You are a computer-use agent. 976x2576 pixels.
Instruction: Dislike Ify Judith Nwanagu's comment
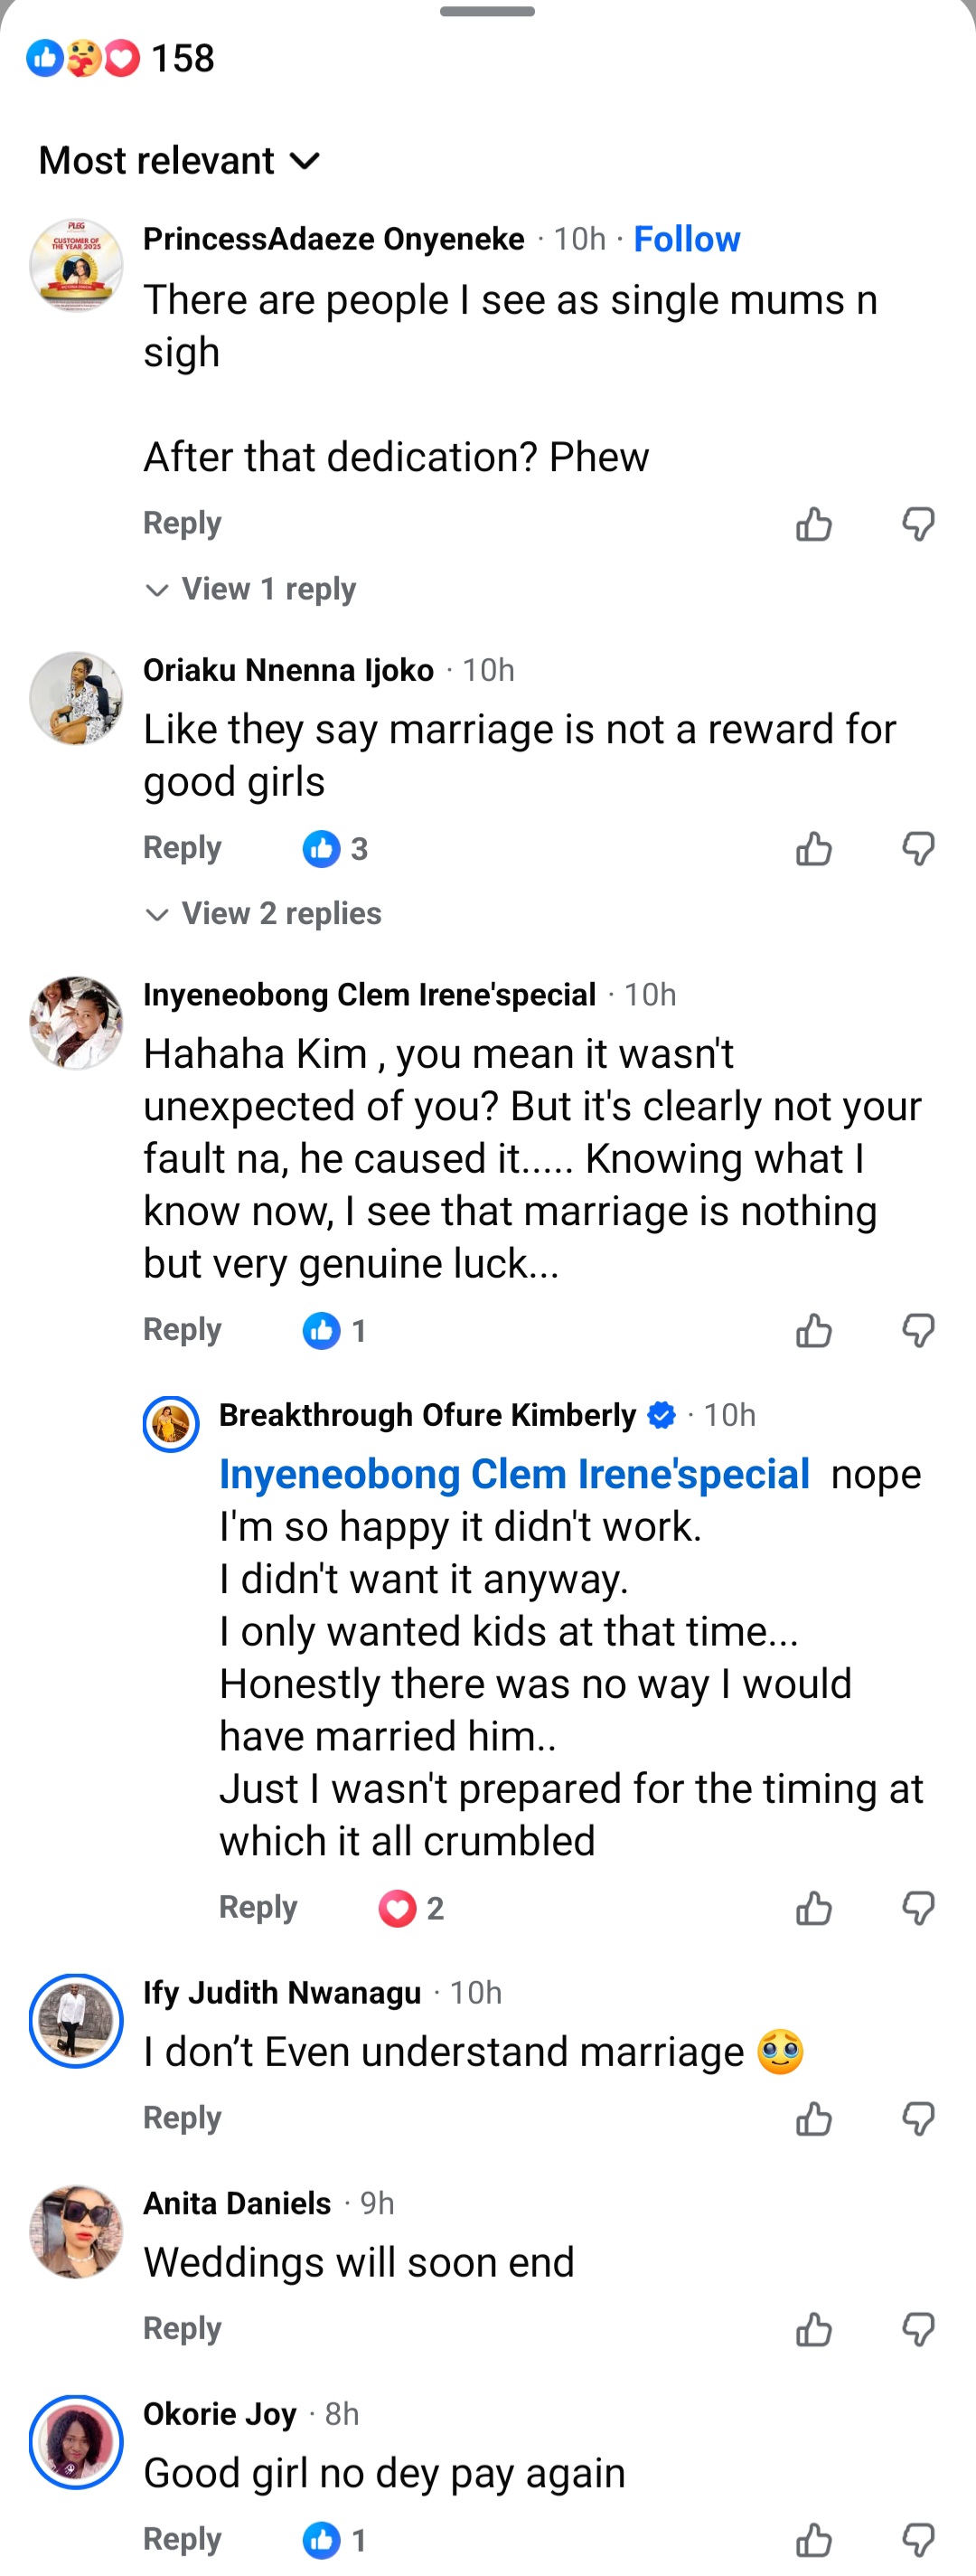(918, 2118)
